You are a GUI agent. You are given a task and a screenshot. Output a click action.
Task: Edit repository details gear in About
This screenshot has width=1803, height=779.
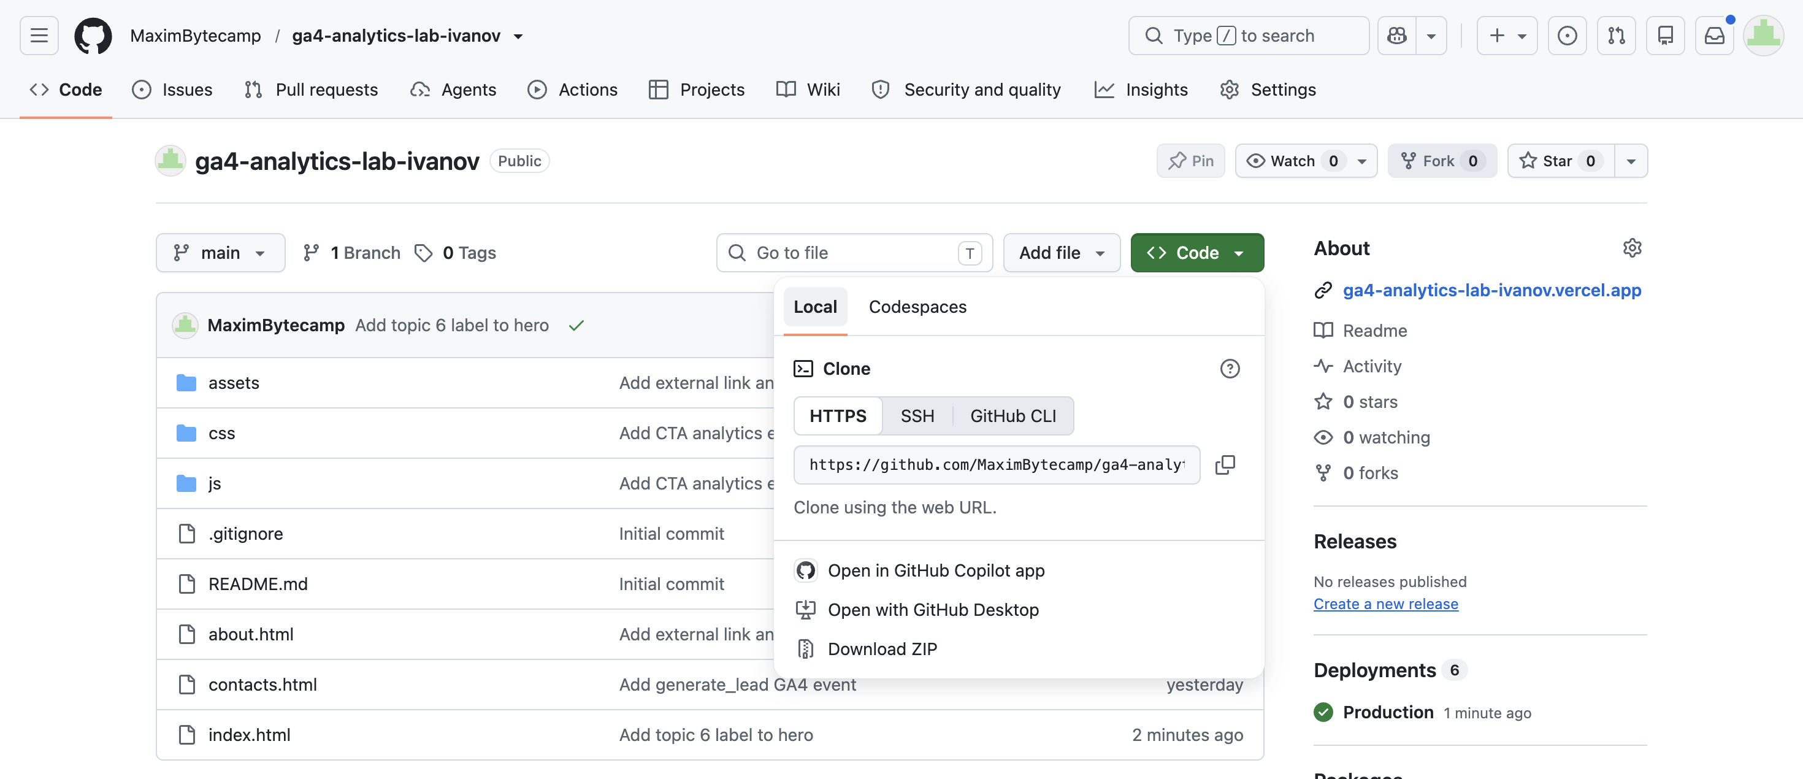pyautogui.click(x=1631, y=248)
